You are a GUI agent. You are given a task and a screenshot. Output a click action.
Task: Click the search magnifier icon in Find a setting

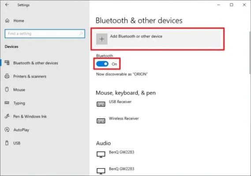(x=81, y=33)
